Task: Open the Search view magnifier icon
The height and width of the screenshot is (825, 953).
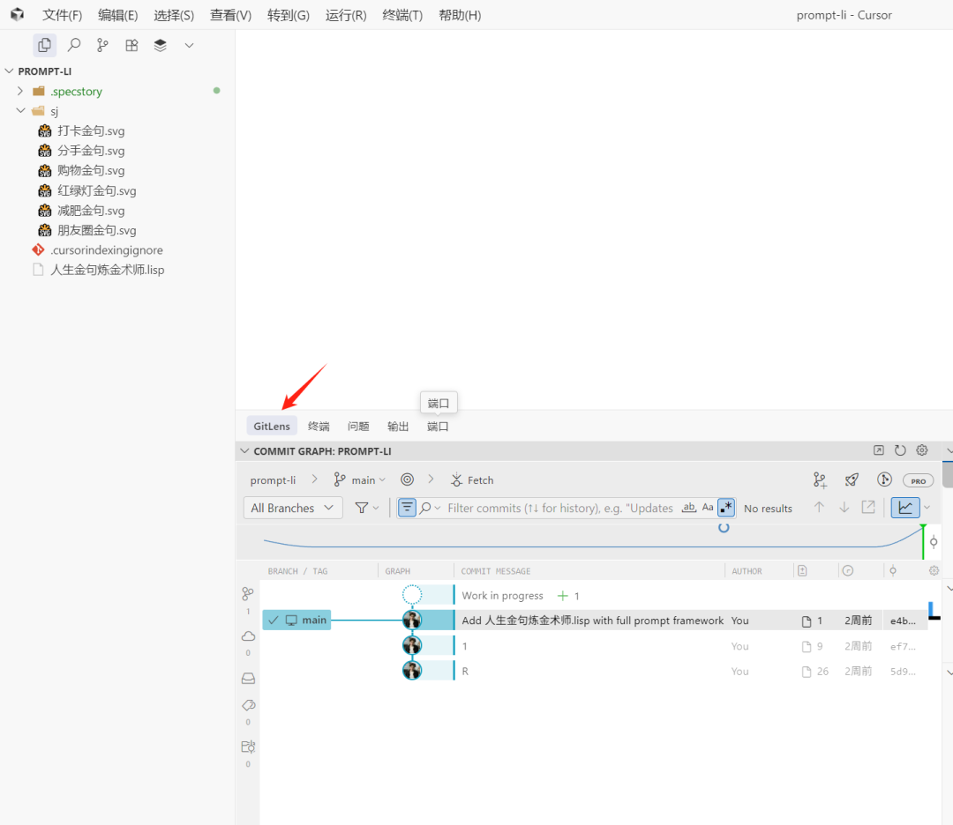Action: [74, 45]
